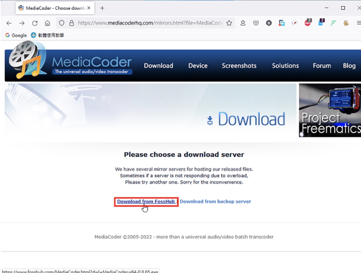Click 'Please choose a download server' heading

[184, 155]
